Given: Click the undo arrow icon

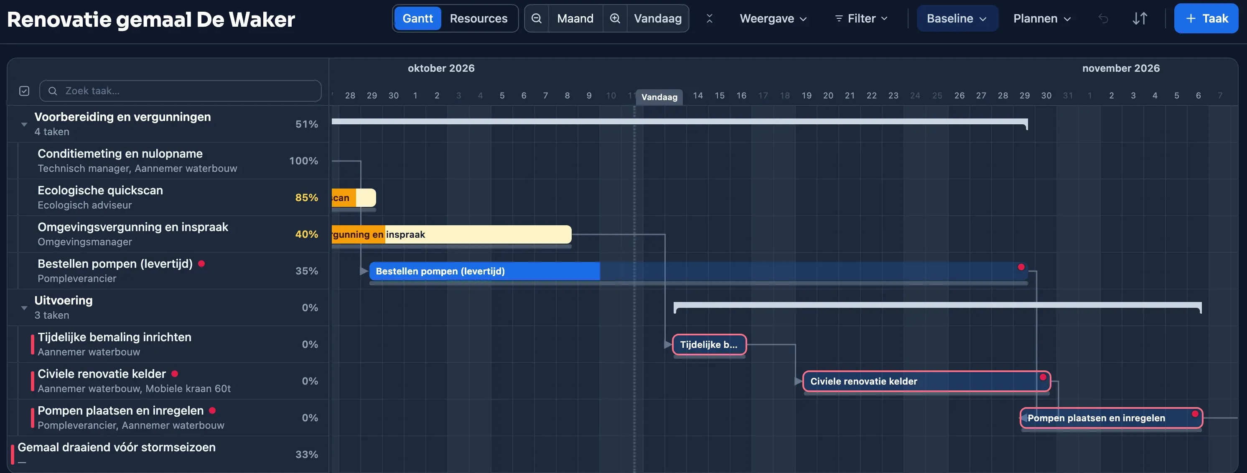Looking at the screenshot, I should click(x=1103, y=18).
